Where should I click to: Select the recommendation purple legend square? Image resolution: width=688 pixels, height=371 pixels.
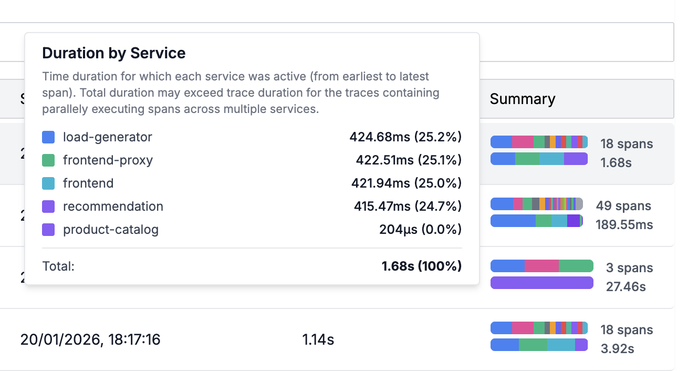[48, 206]
